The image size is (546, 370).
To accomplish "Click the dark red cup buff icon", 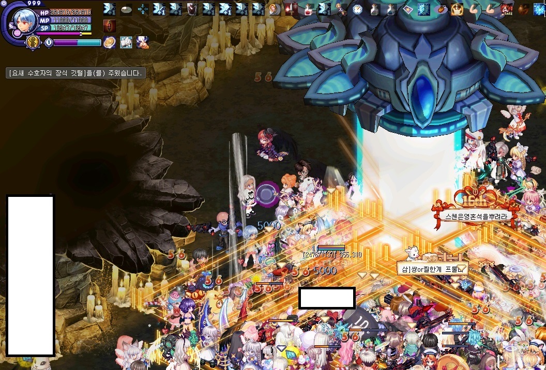I will coord(192,10).
